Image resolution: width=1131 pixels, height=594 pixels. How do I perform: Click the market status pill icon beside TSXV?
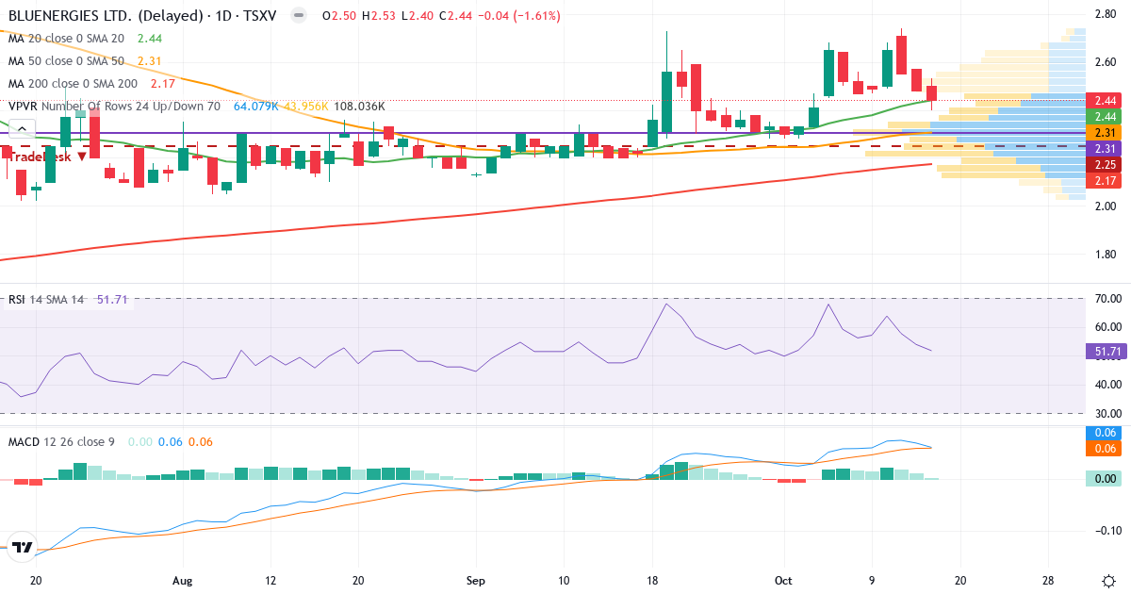point(298,16)
